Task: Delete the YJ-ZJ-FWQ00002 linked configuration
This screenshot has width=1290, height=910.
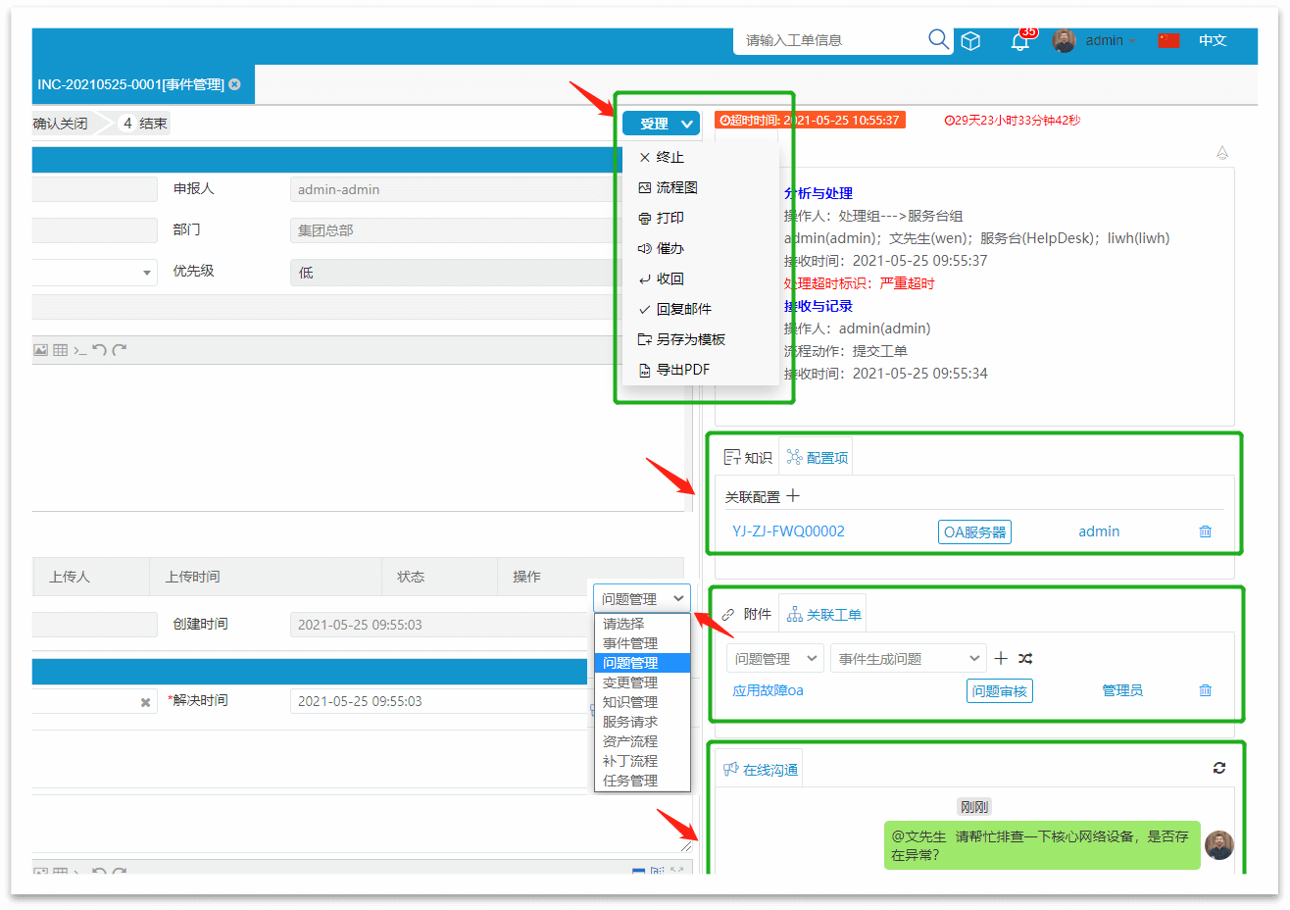Action: (1205, 531)
